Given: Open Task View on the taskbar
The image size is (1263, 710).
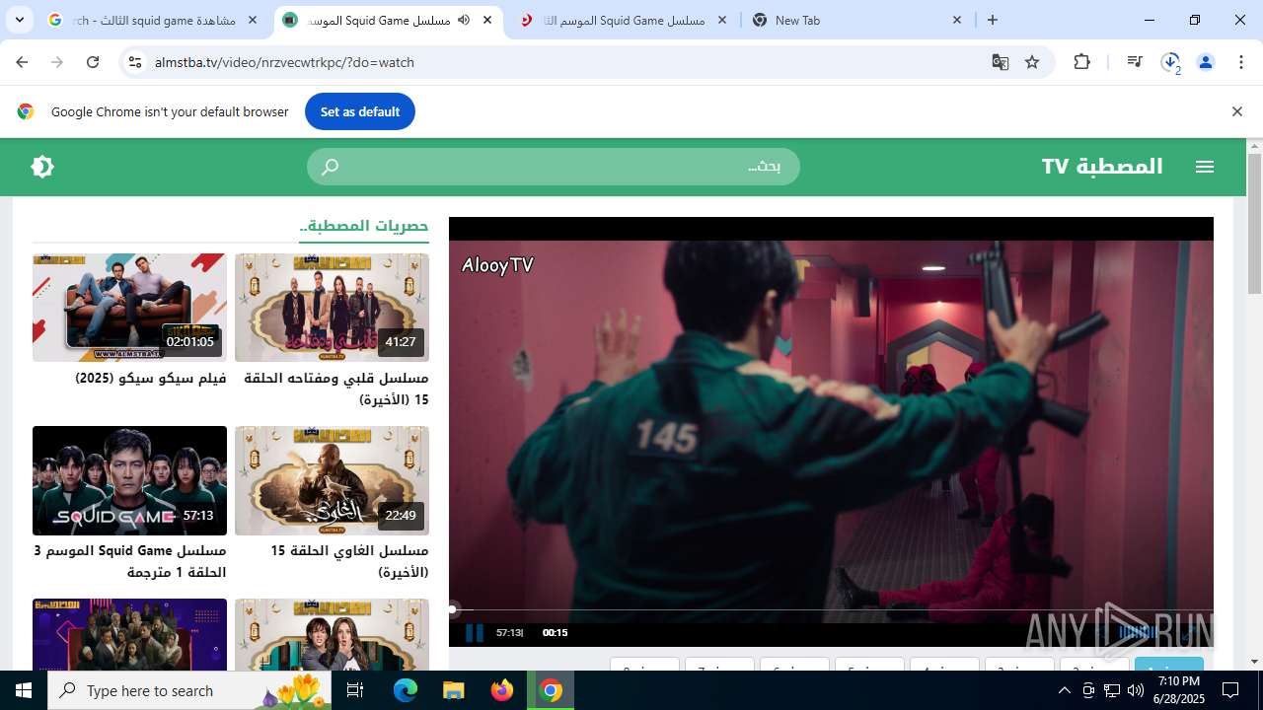Looking at the screenshot, I should coord(355,690).
